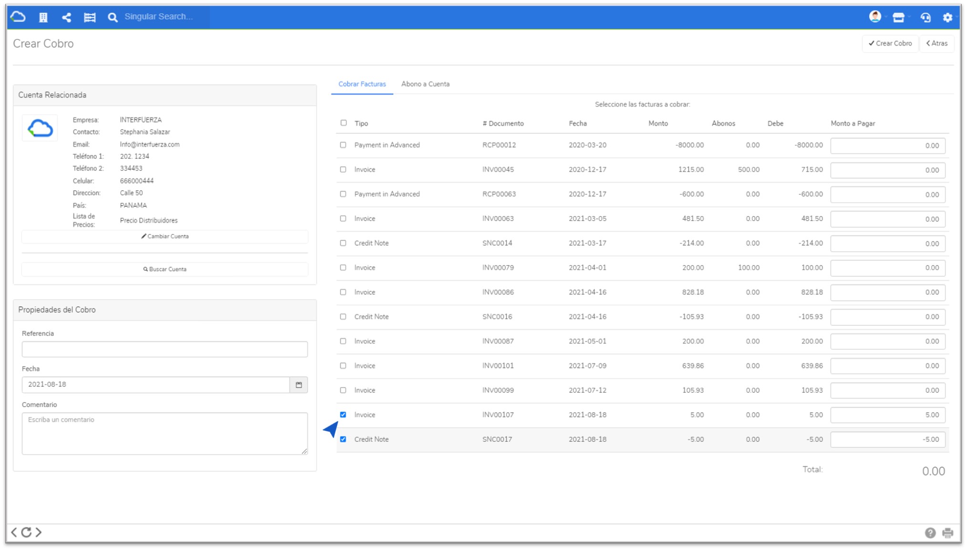Edit Monto a Pagar for SNC0017
The width and height of the screenshot is (967, 550).
click(888, 440)
